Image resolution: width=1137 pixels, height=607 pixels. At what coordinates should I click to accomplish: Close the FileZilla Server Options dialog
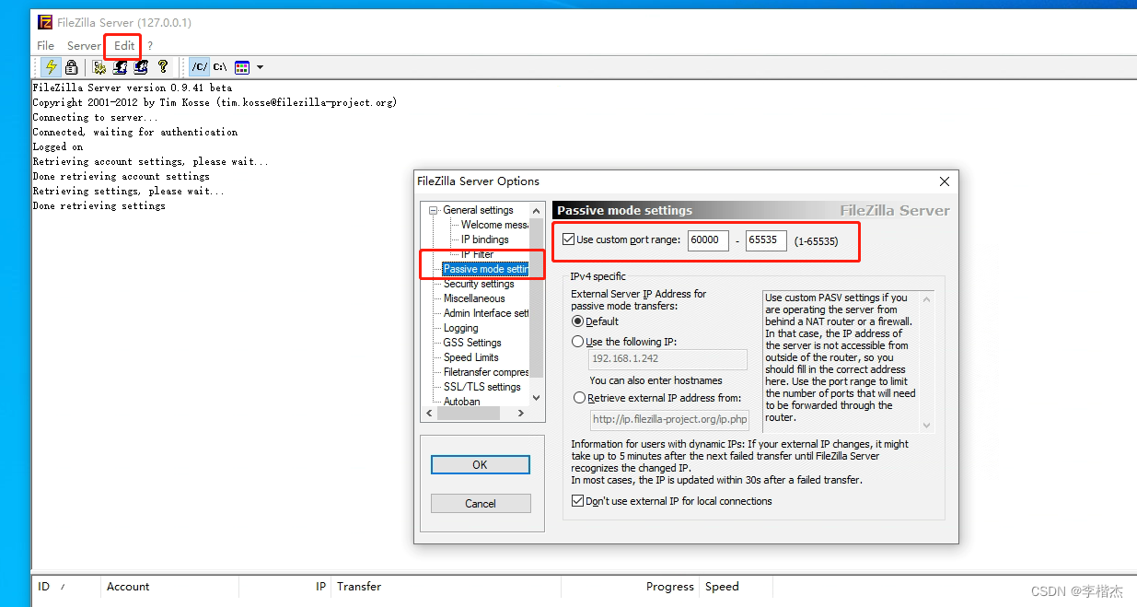[944, 181]
